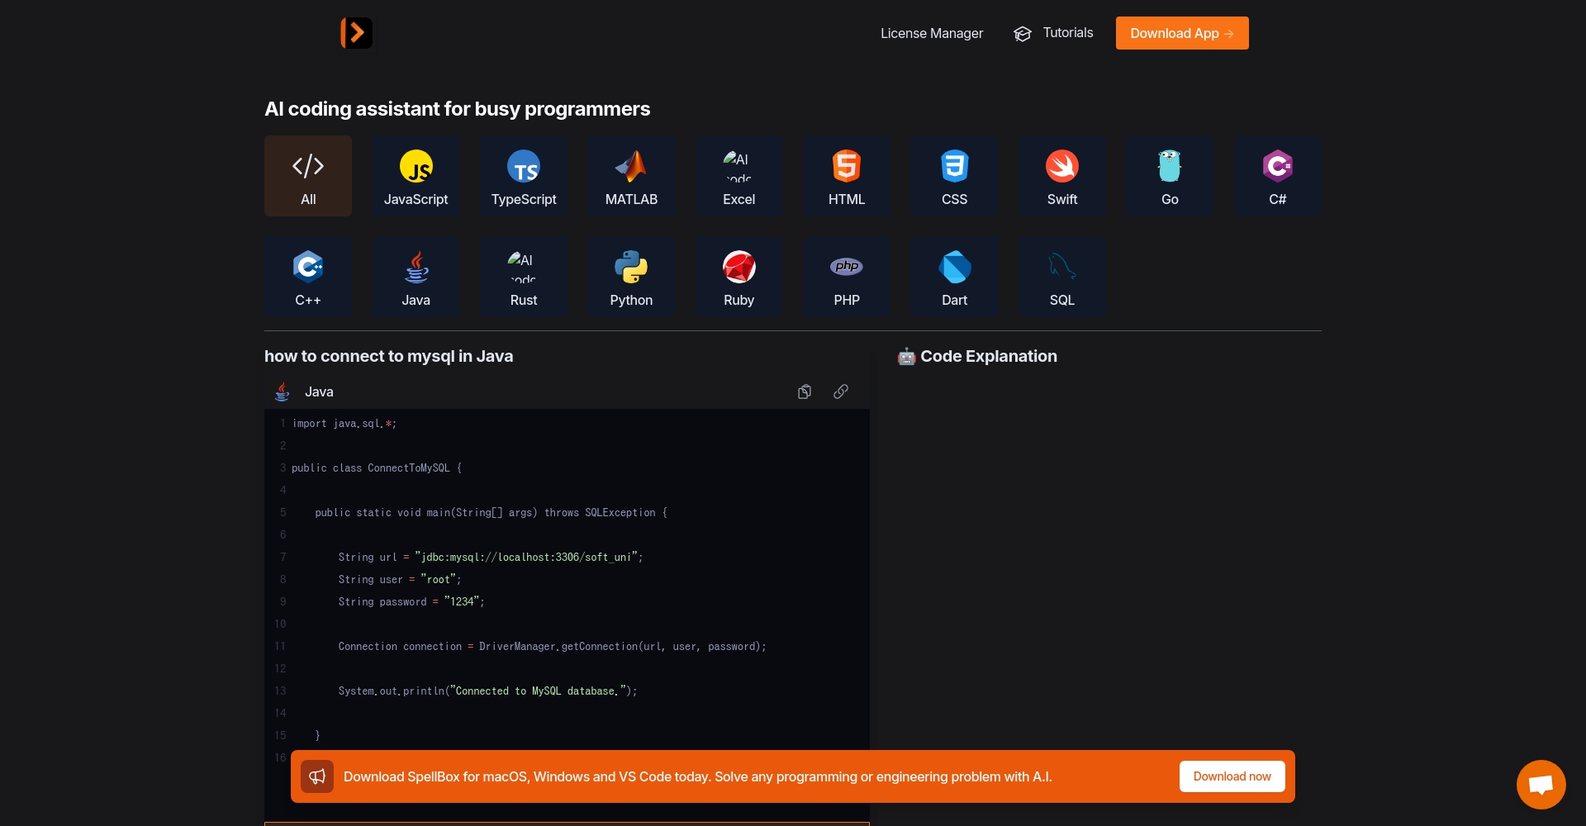Screen dimensions: 1586x826
Task: Click the link icon above code
Action: tap(840, 392)
